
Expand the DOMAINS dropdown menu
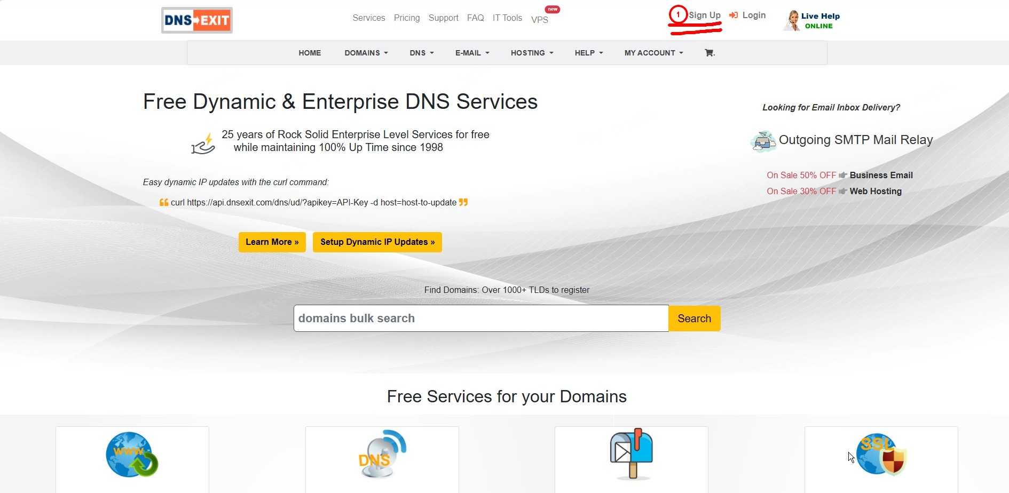point(366,53)
